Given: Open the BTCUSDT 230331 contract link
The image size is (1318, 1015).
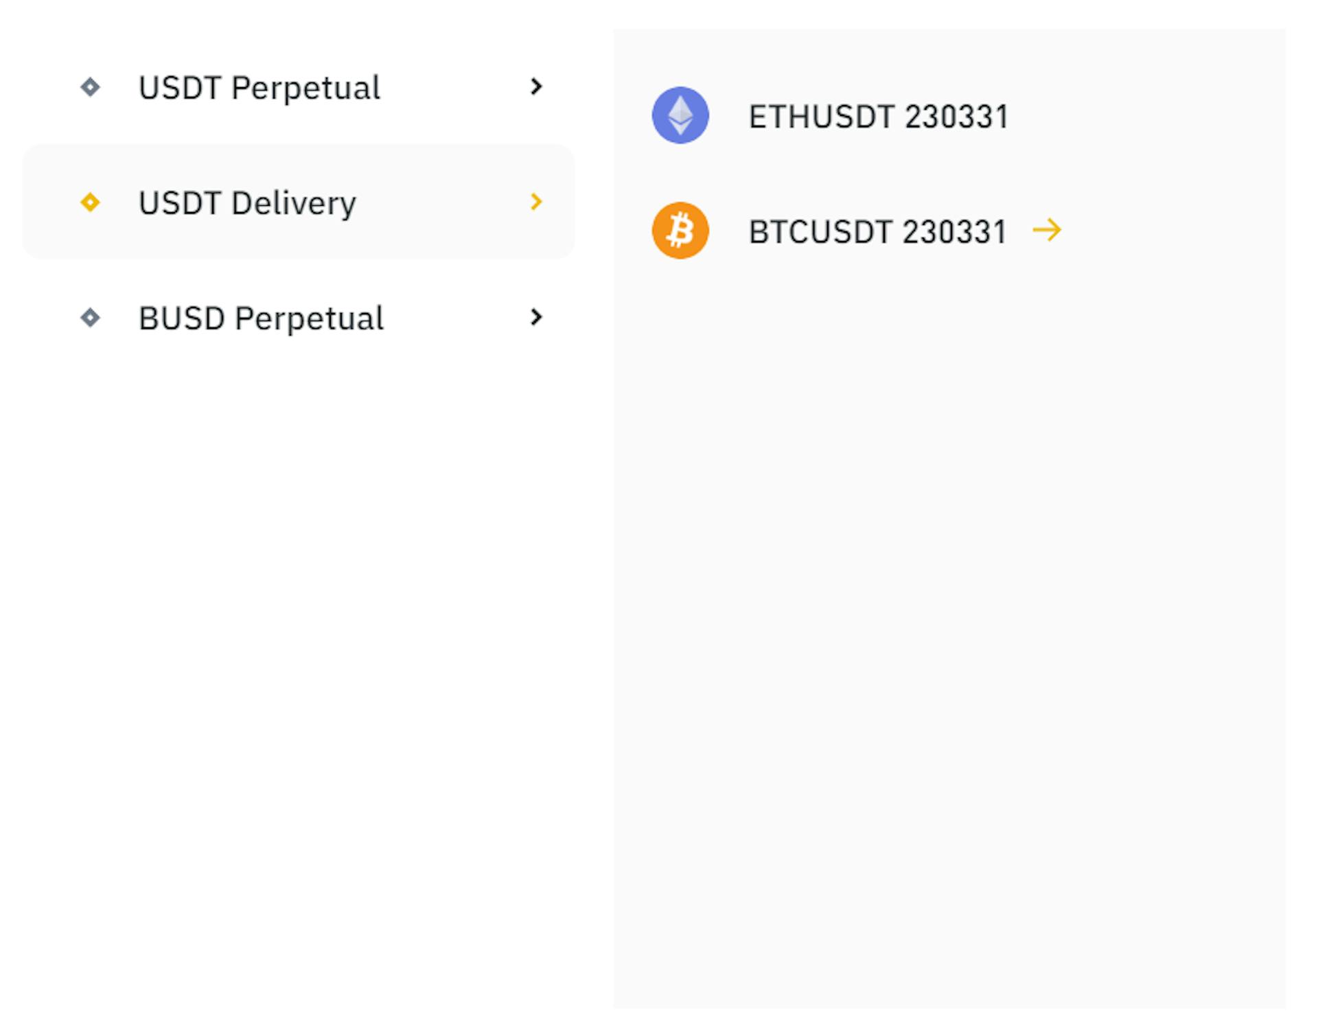Looking at the screenshot, I should (877, 232).
